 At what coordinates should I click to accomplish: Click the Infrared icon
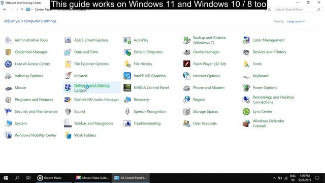68,76
